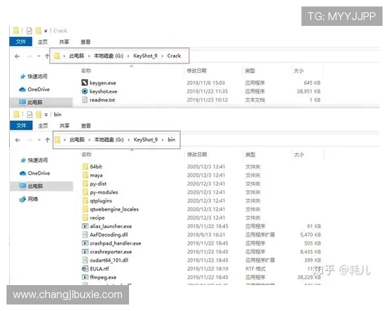Expand chevron after 本地磁盘 (G:) in bin address bar
This screenshot has height=311, width=389.
pyautogui.click(x=128, y=140)
